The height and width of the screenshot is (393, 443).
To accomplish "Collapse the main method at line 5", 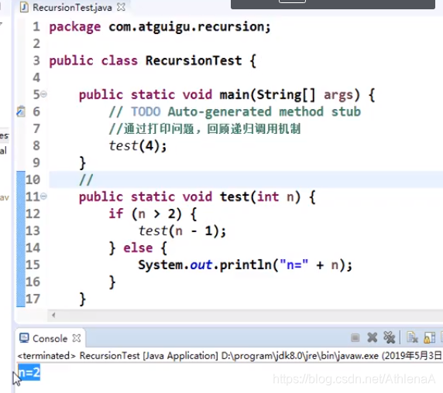I will pos(44,94).
